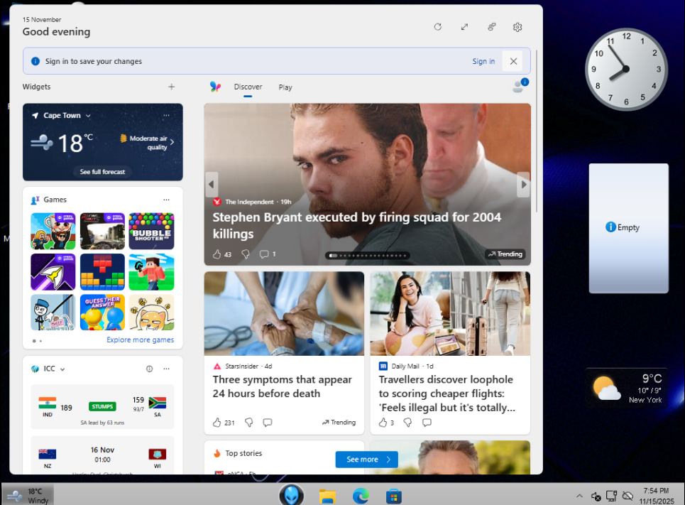
Task: Launch the Bubble Shooter game
Action: (x=151, y=231)
